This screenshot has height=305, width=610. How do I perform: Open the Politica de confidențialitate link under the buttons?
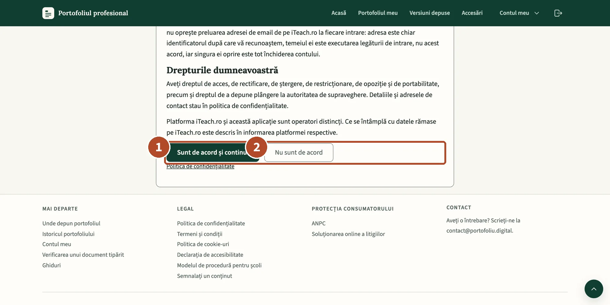pos(200,167)
